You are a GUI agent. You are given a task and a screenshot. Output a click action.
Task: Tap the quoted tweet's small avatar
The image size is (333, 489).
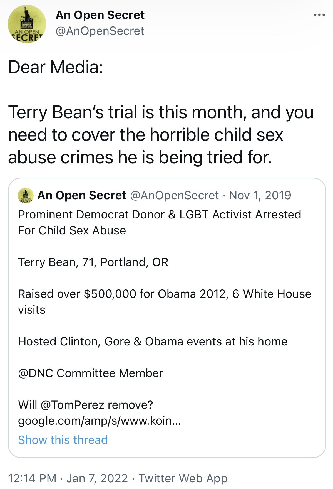(26, 195)
